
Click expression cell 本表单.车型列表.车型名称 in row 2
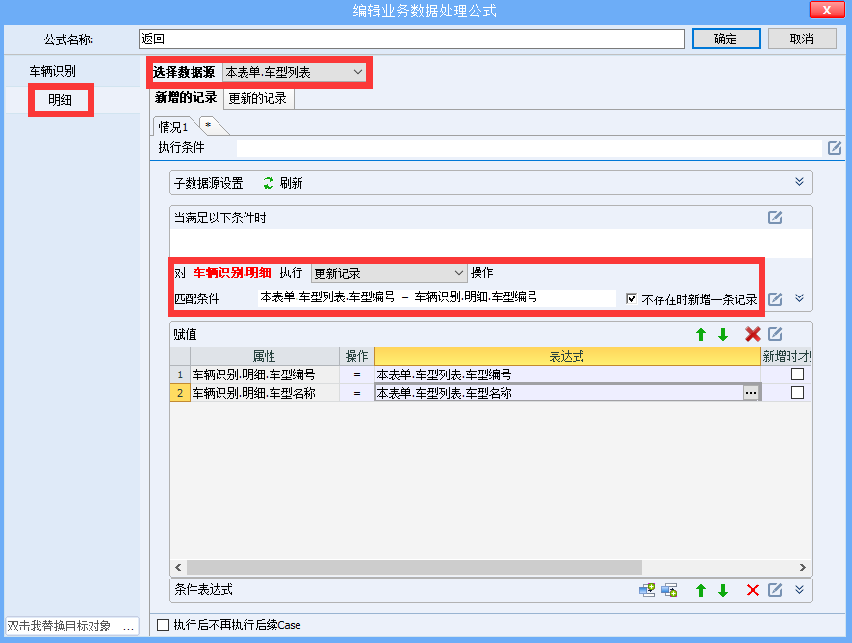[558, 393]
